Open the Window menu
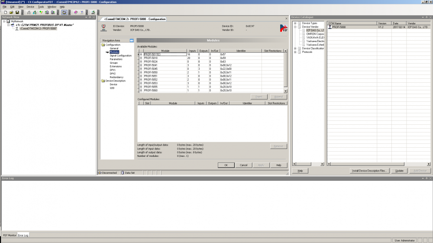The width and height of the screenshot is (433, 243). tap(52, 6)
